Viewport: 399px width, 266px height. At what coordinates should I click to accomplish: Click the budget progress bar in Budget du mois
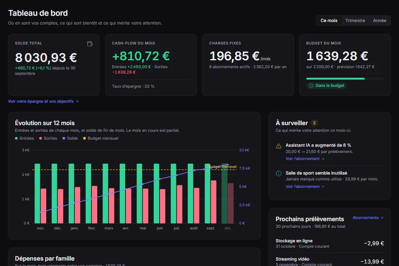click(x=345, y=79)
